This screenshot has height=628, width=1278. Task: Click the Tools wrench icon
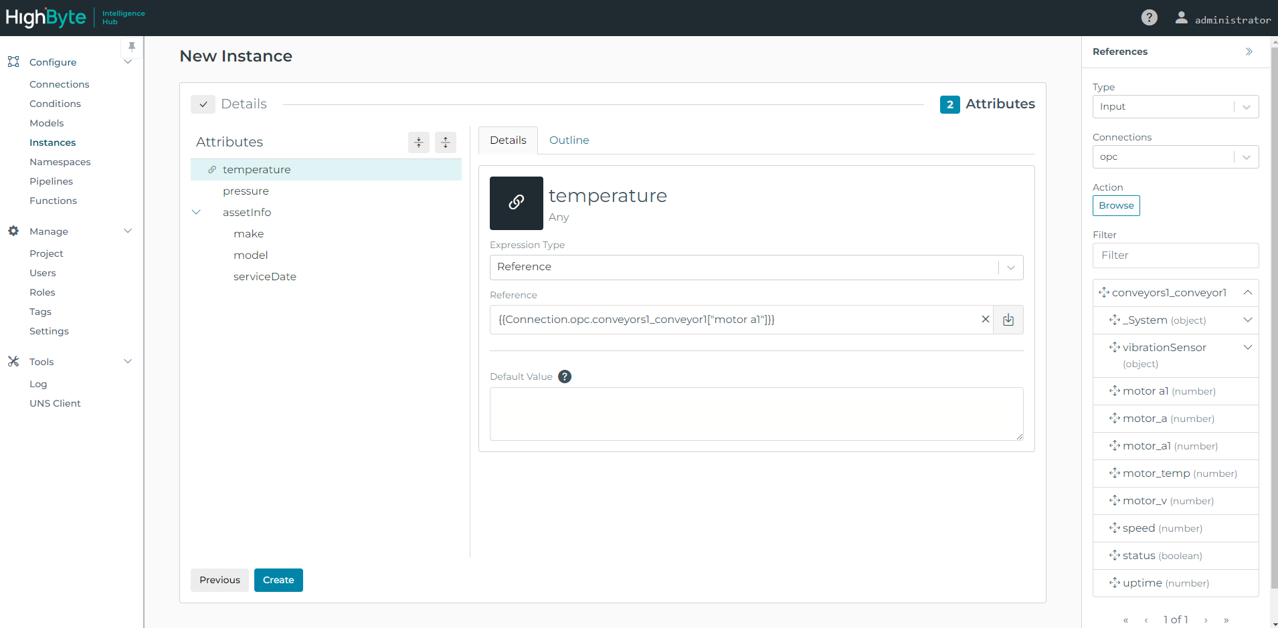(13, 361)
